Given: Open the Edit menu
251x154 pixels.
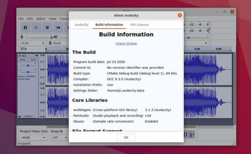Looking at the screenshot, I should [x=30, y=19].
